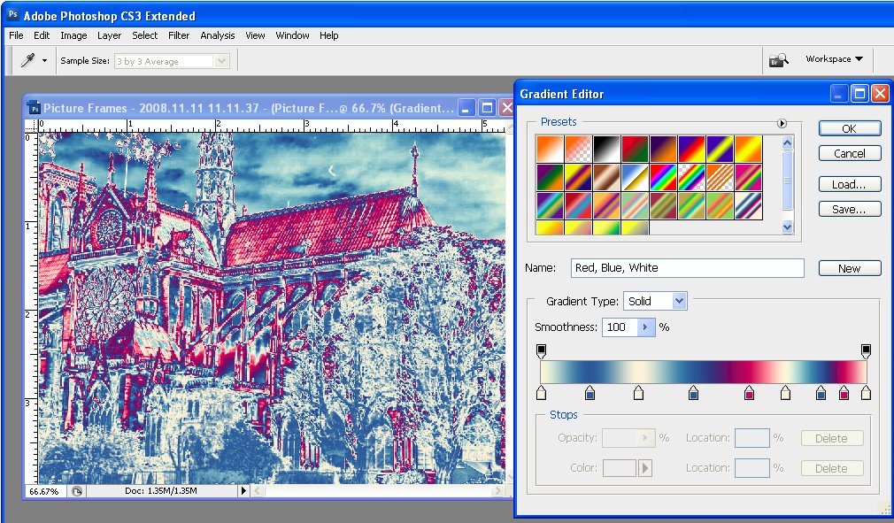Viewport: 894px width, 523px height.
Task: Click the presets scrollbar thumb
Action: tap(788, 180)
